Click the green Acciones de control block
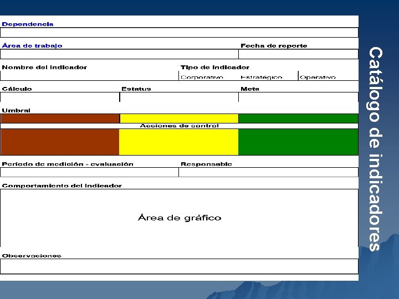This screenshot has width=399, height=299. [298, 142]
